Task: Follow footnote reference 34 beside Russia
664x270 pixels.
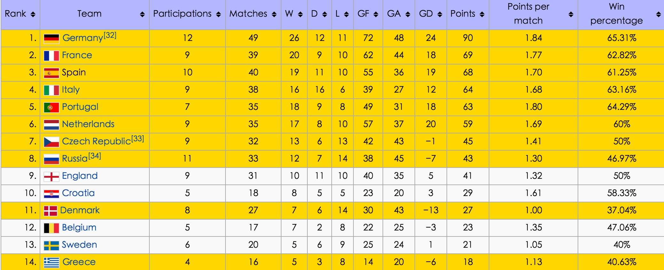Action: [95, 156]
